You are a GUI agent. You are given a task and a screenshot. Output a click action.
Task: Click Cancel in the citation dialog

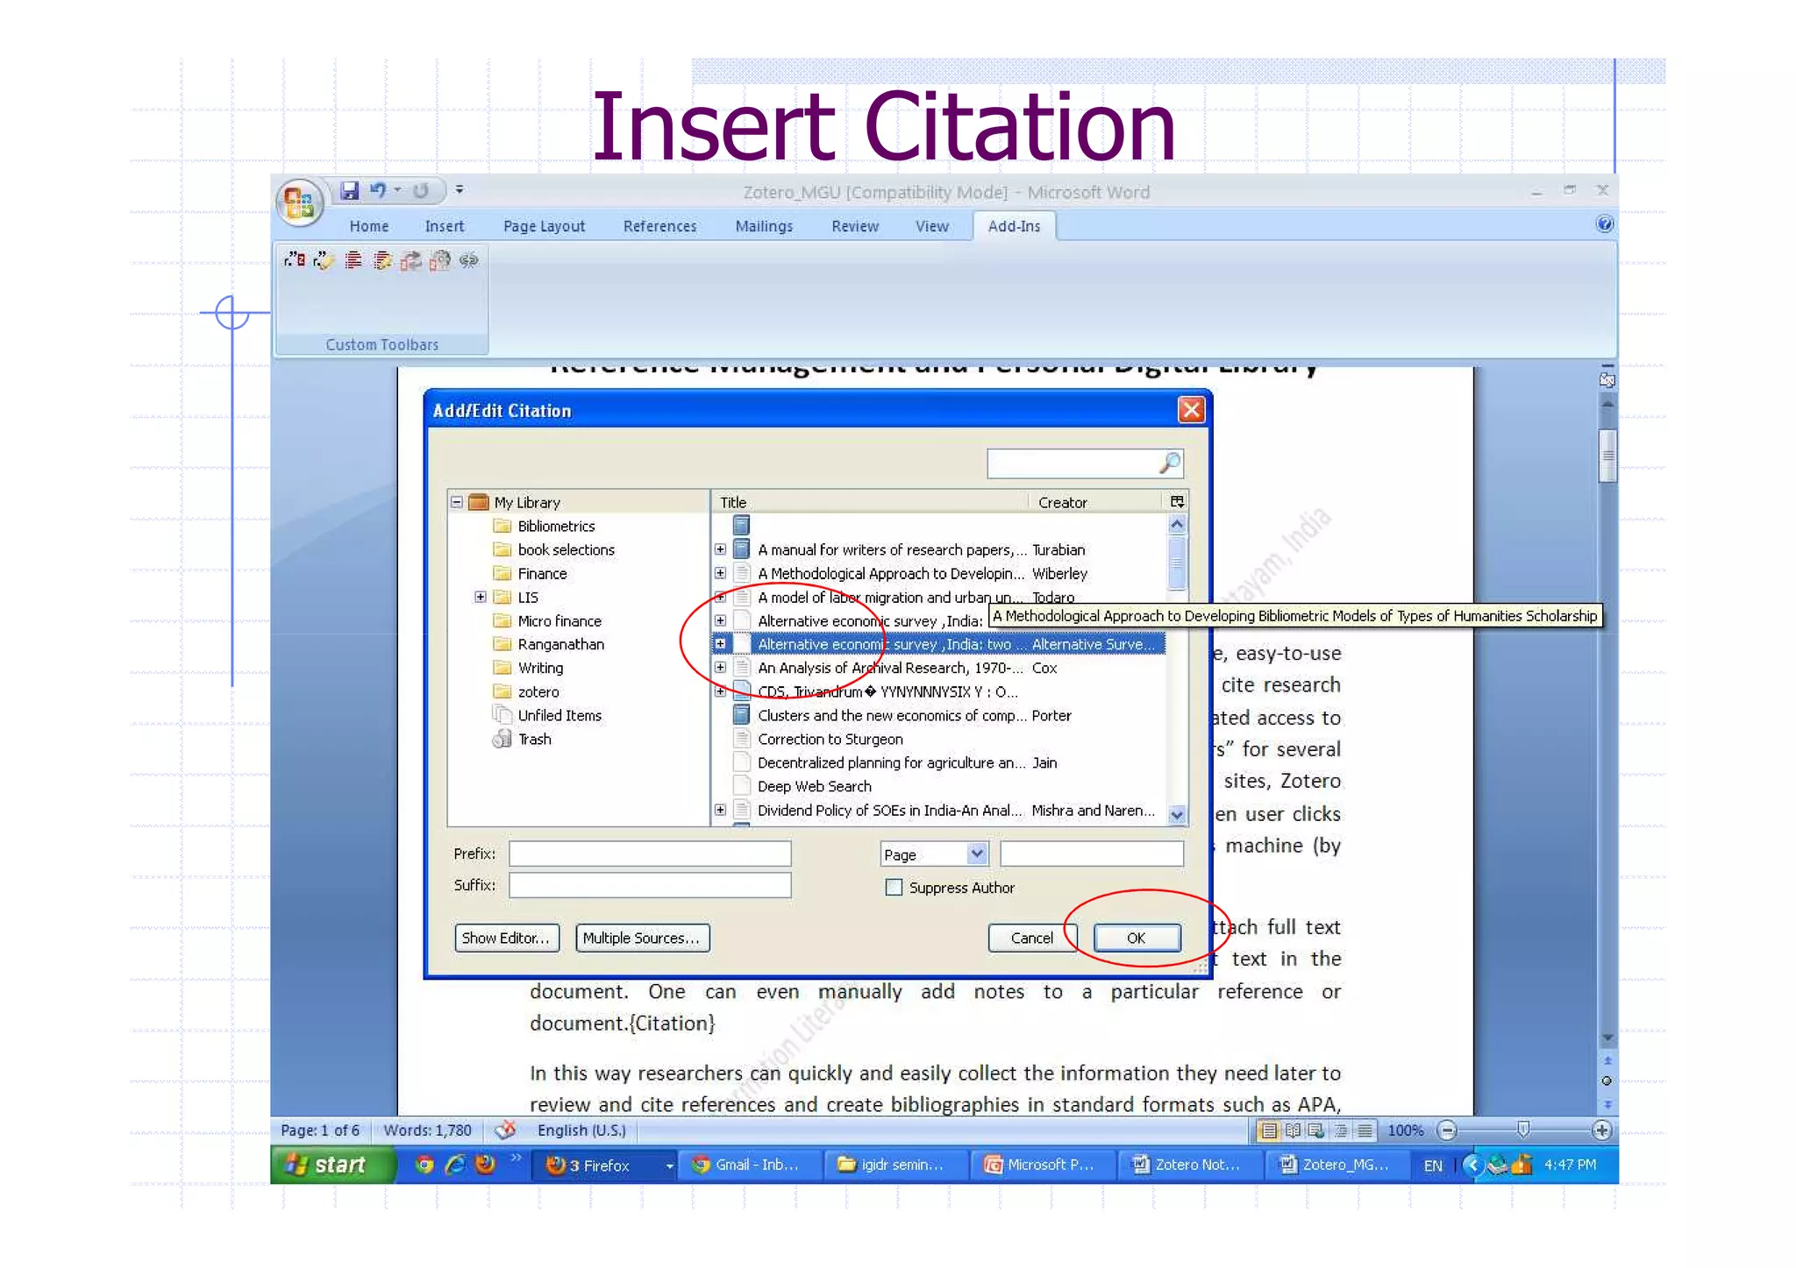(1031, 938)
